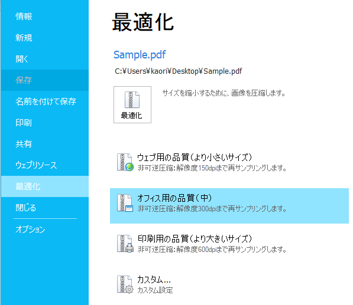Select the office quality zip icon

pos(125,203)
